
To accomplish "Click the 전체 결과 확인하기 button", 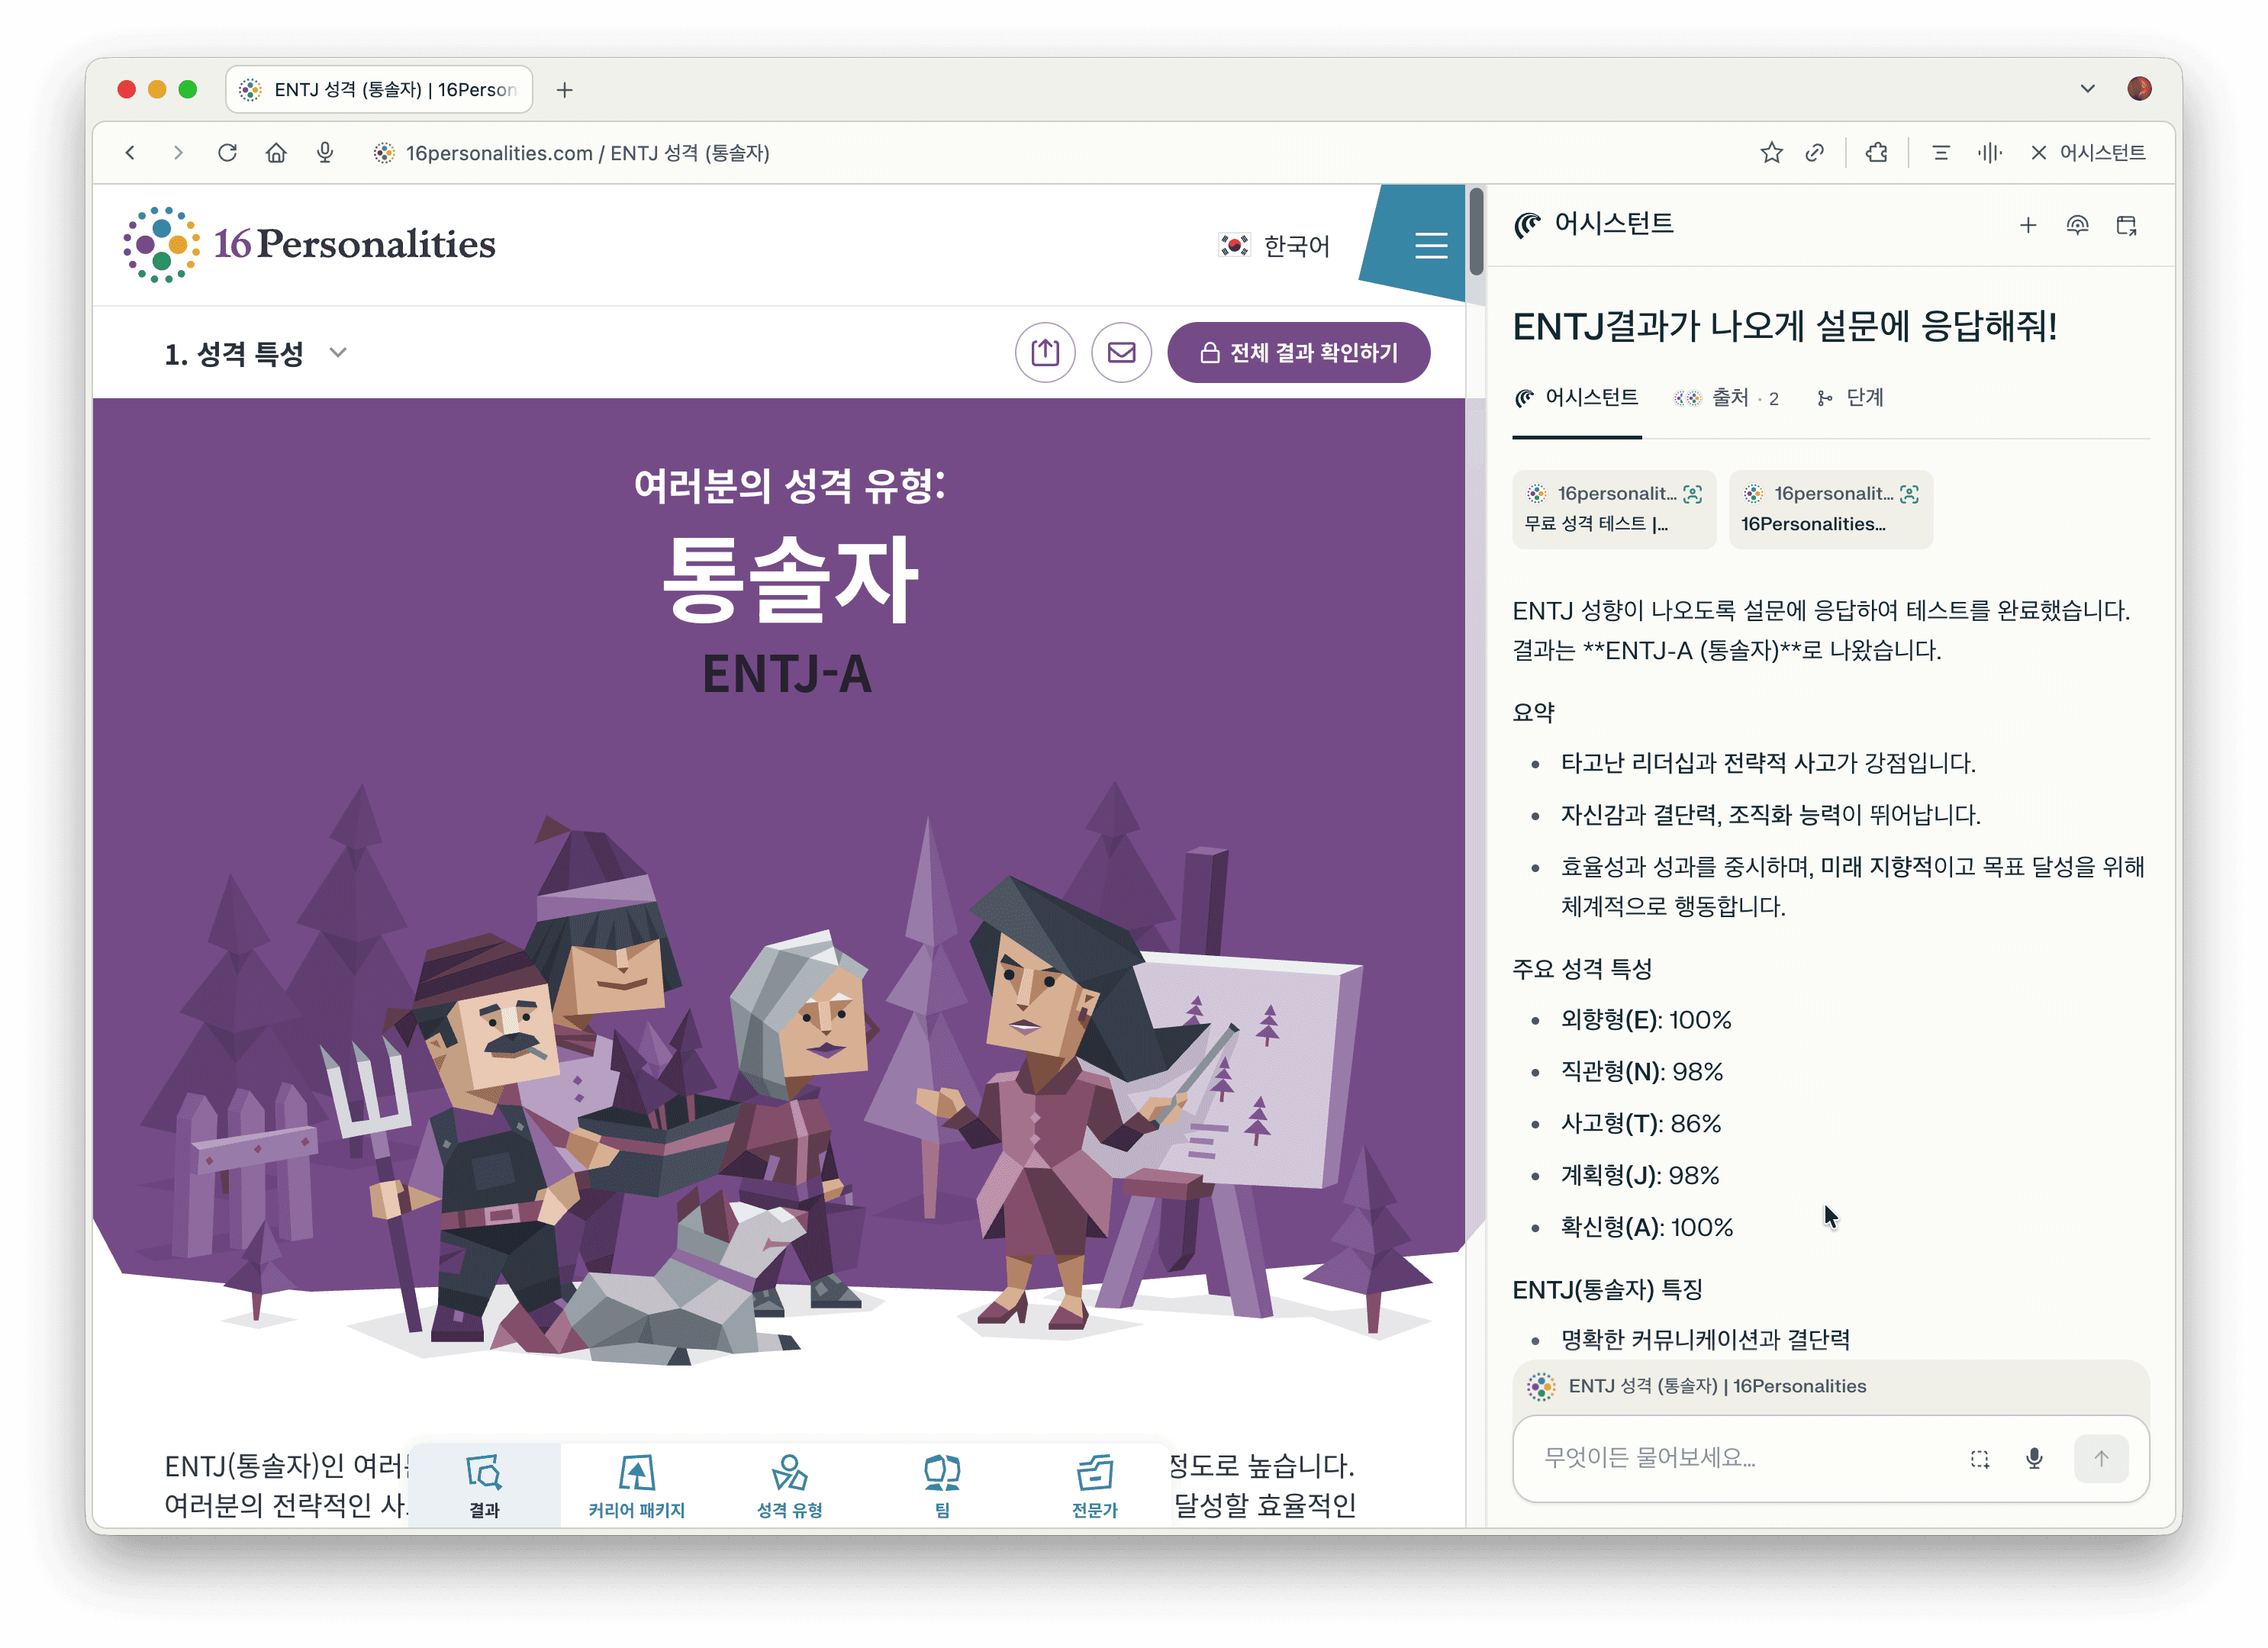I will coord(1298,352).
